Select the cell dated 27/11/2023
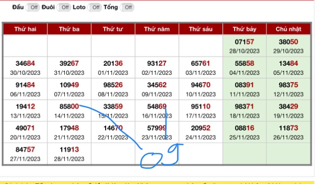316x184 pixels. [x=25, y=154]
